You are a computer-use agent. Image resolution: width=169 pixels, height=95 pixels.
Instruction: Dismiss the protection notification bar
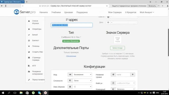pyautogui.click(x=163, y=6)
